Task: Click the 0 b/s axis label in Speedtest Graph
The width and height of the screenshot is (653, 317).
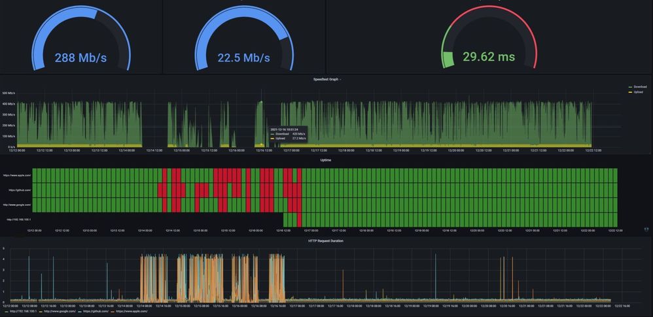Action: (x=11, y=147)
